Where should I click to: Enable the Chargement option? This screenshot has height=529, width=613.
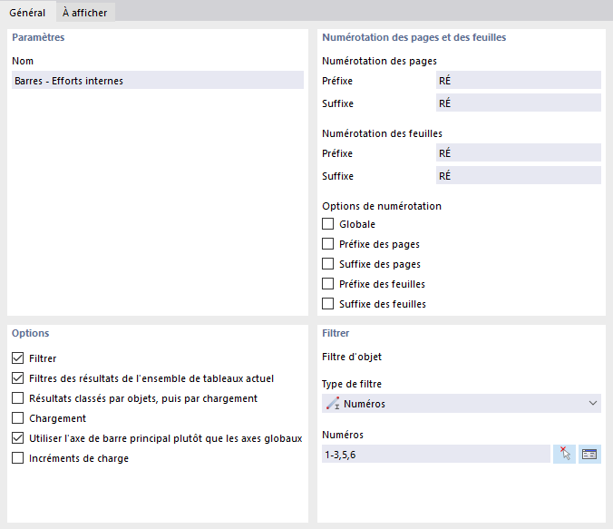pos(18,418)
